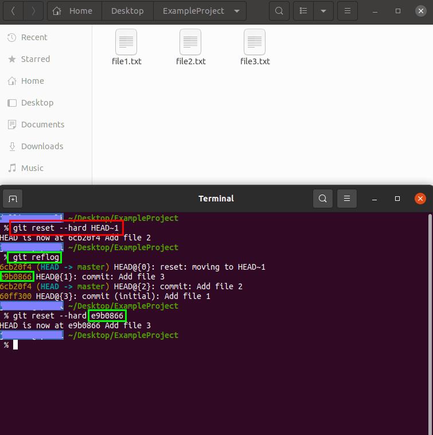
Task: Close the Files window
Action: point(421,11)
